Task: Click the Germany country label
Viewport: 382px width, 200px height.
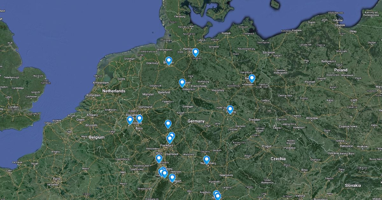Action: (196, 121)
